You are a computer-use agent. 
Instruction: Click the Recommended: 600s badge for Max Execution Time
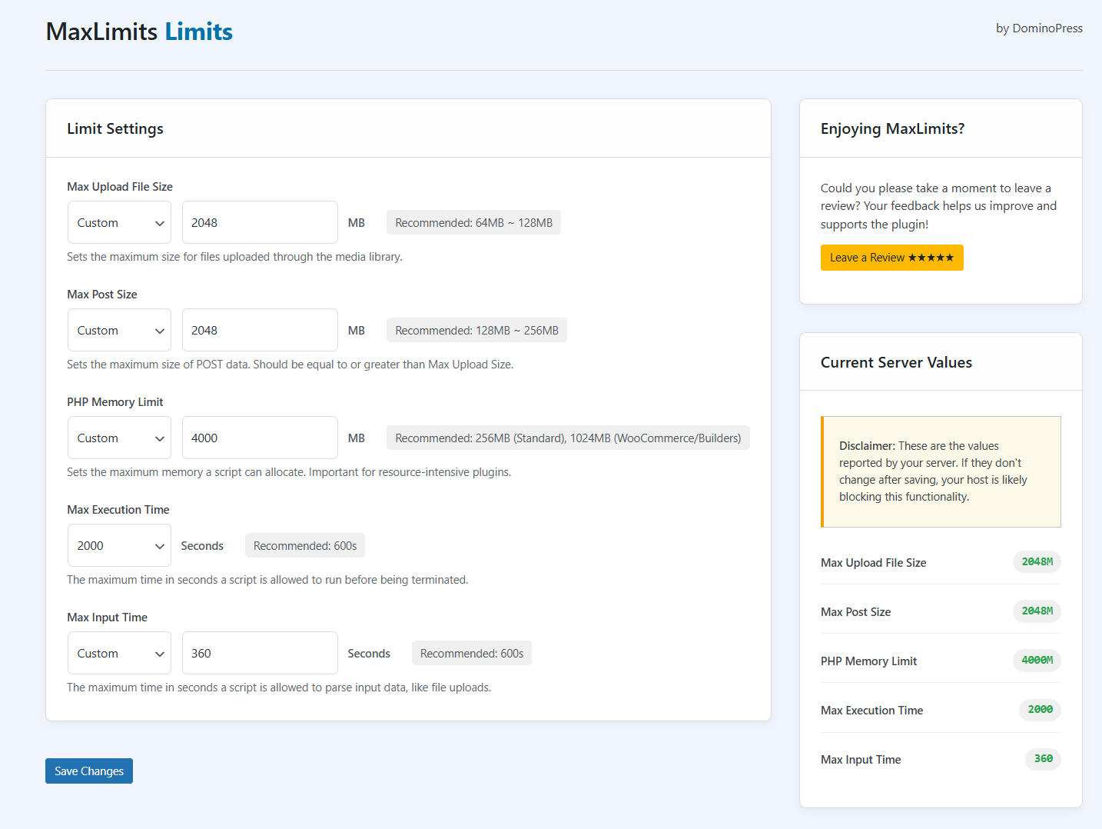(305, 546)
